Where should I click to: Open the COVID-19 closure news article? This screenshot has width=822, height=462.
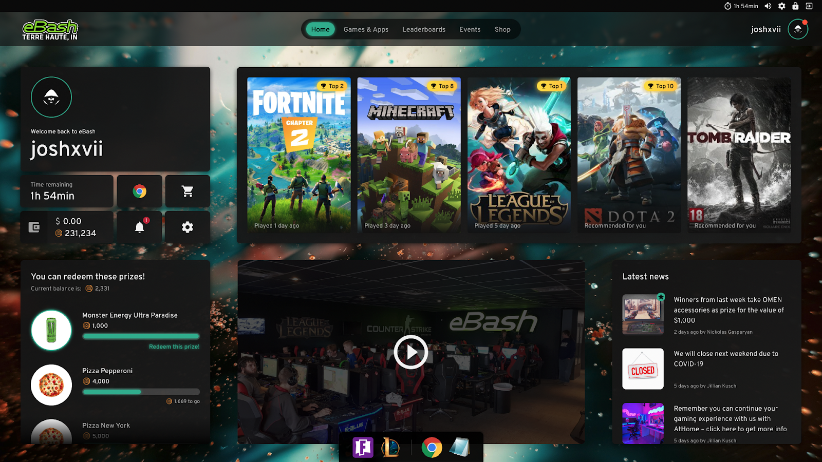point(726,359)
